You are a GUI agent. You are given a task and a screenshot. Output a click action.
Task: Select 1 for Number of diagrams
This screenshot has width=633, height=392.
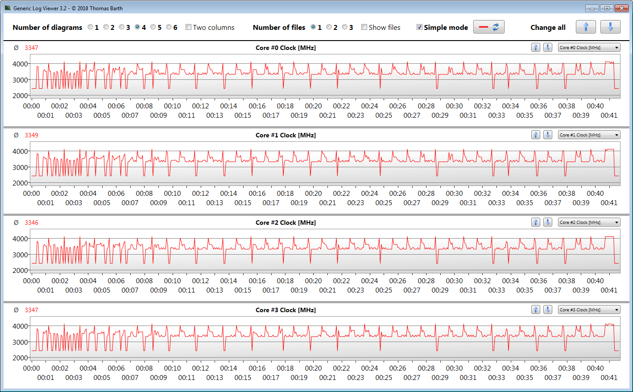coord(91,27)
